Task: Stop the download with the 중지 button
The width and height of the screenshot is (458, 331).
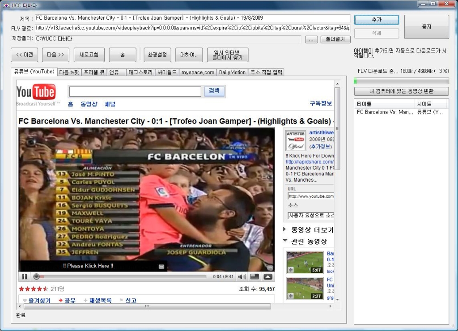Action: [x=426, y=26]
